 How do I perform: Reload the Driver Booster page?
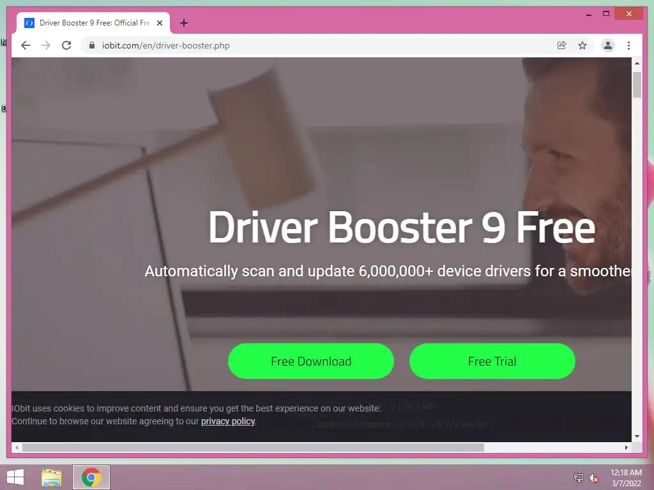pos(66,45)
